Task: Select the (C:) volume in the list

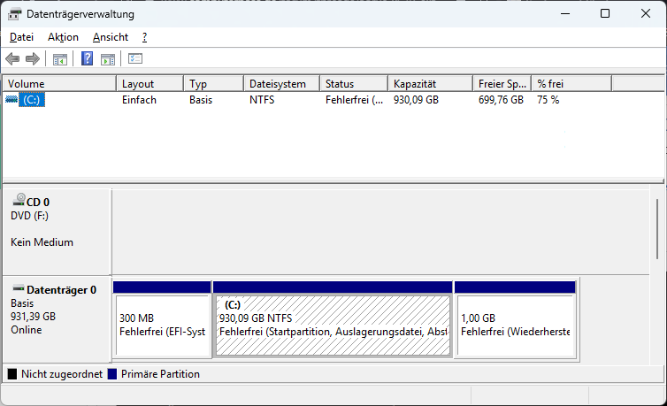Action: [x=32, y=100]
